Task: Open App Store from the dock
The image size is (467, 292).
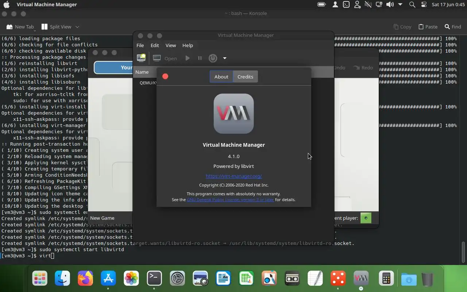Action: [x=108, y=279]
